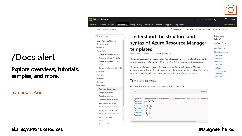
Task: Select REST - Deployment Manager tree item
Action: point(110,114)
